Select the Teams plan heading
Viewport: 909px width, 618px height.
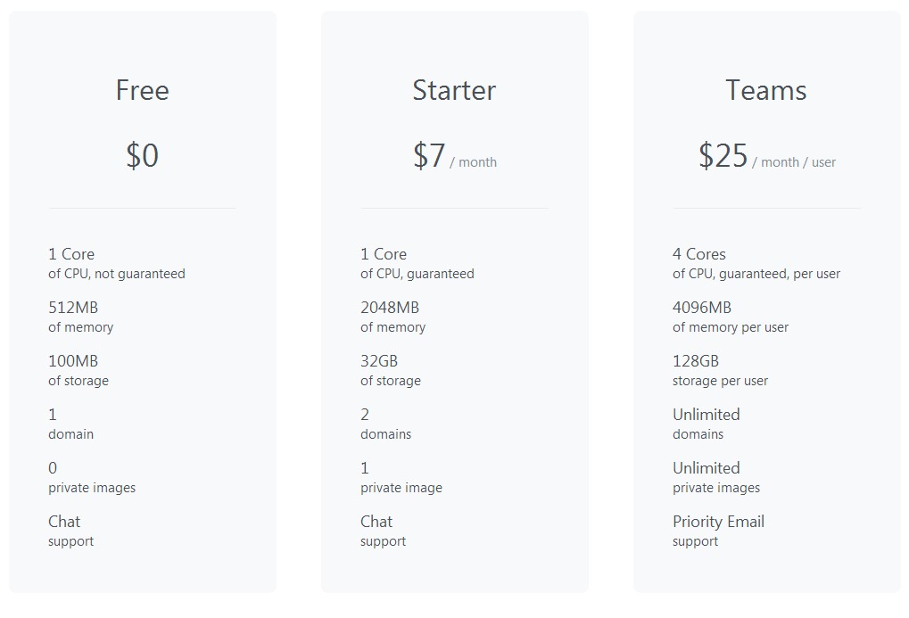765,90
